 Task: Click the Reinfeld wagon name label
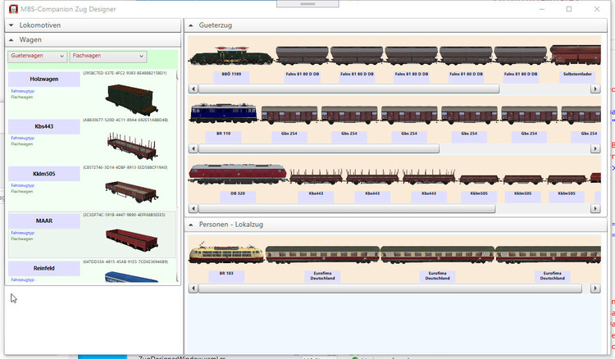[x=44, y=270]
